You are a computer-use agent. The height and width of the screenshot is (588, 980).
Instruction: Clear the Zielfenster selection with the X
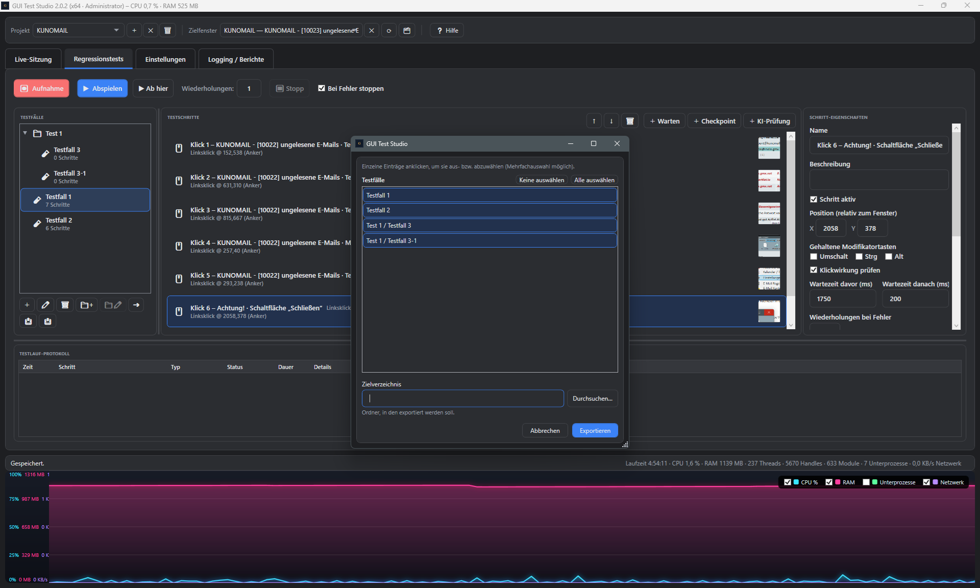point(372,31)
